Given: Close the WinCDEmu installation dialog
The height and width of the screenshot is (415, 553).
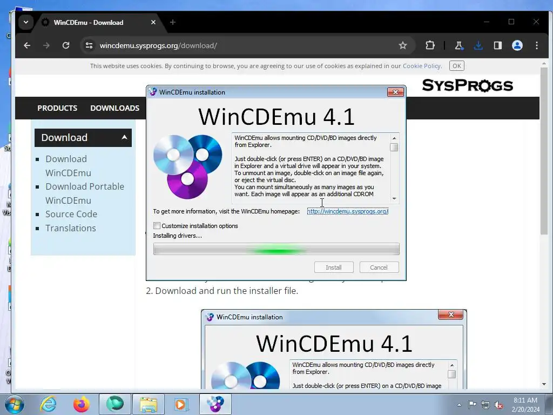Looking at the screenshot, I should pos(395,92).
